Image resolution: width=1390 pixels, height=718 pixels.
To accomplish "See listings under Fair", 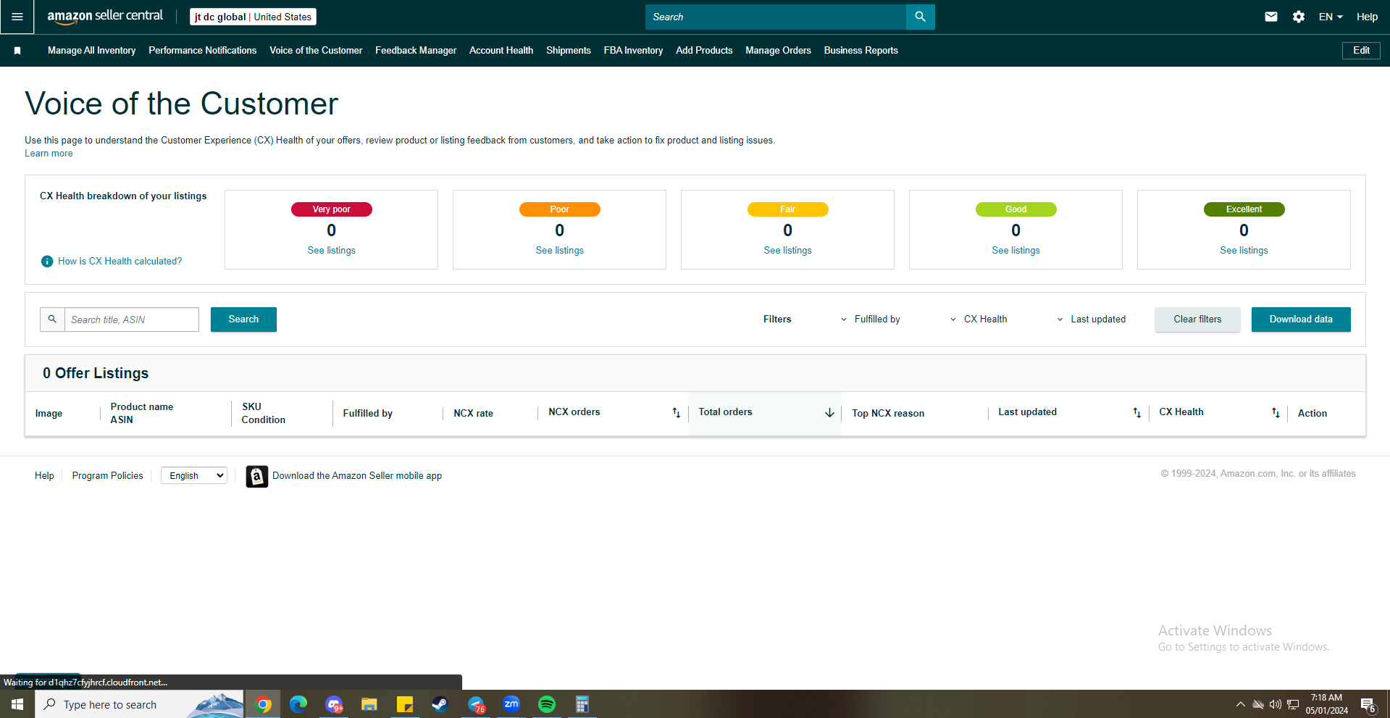I will point(788,251).
